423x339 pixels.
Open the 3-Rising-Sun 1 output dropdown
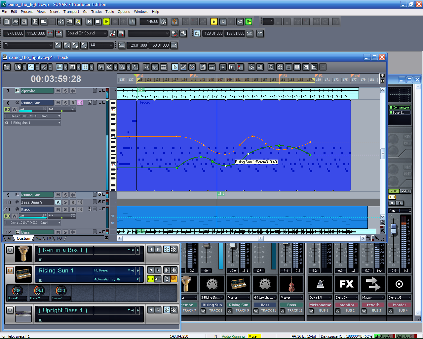[32, 123]
